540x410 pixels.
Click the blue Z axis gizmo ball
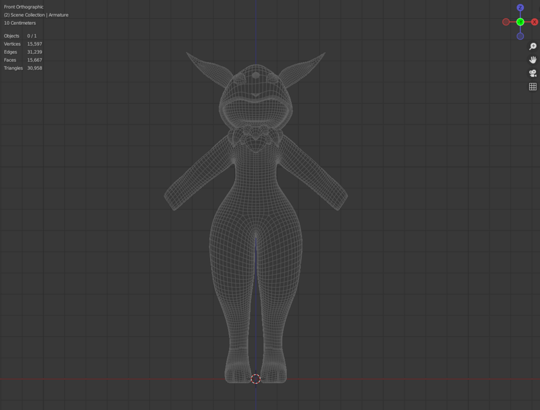[x=520, y=8]
